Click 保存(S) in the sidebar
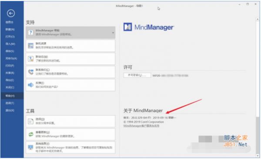 pos(10,51)
